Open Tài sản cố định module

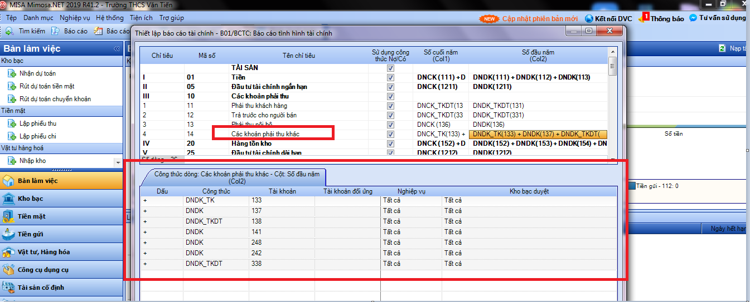pyautogui.click(x=40, y=288)
